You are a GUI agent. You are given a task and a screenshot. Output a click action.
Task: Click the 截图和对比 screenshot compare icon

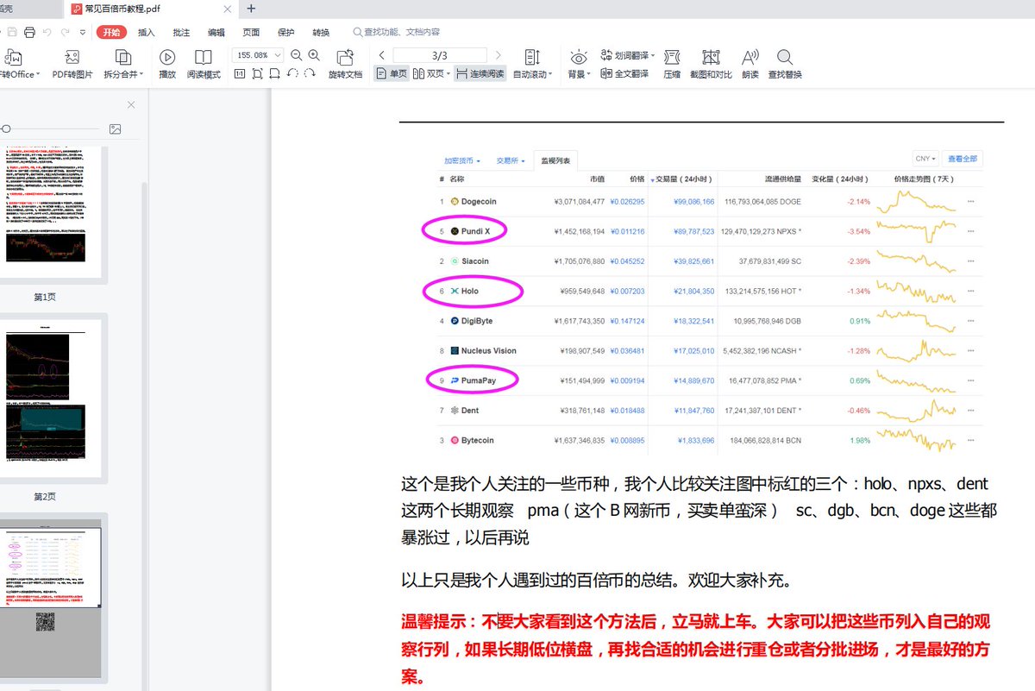click(x=711, y=57)
